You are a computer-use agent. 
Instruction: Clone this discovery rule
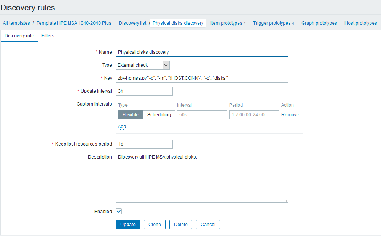pos(155,224)
